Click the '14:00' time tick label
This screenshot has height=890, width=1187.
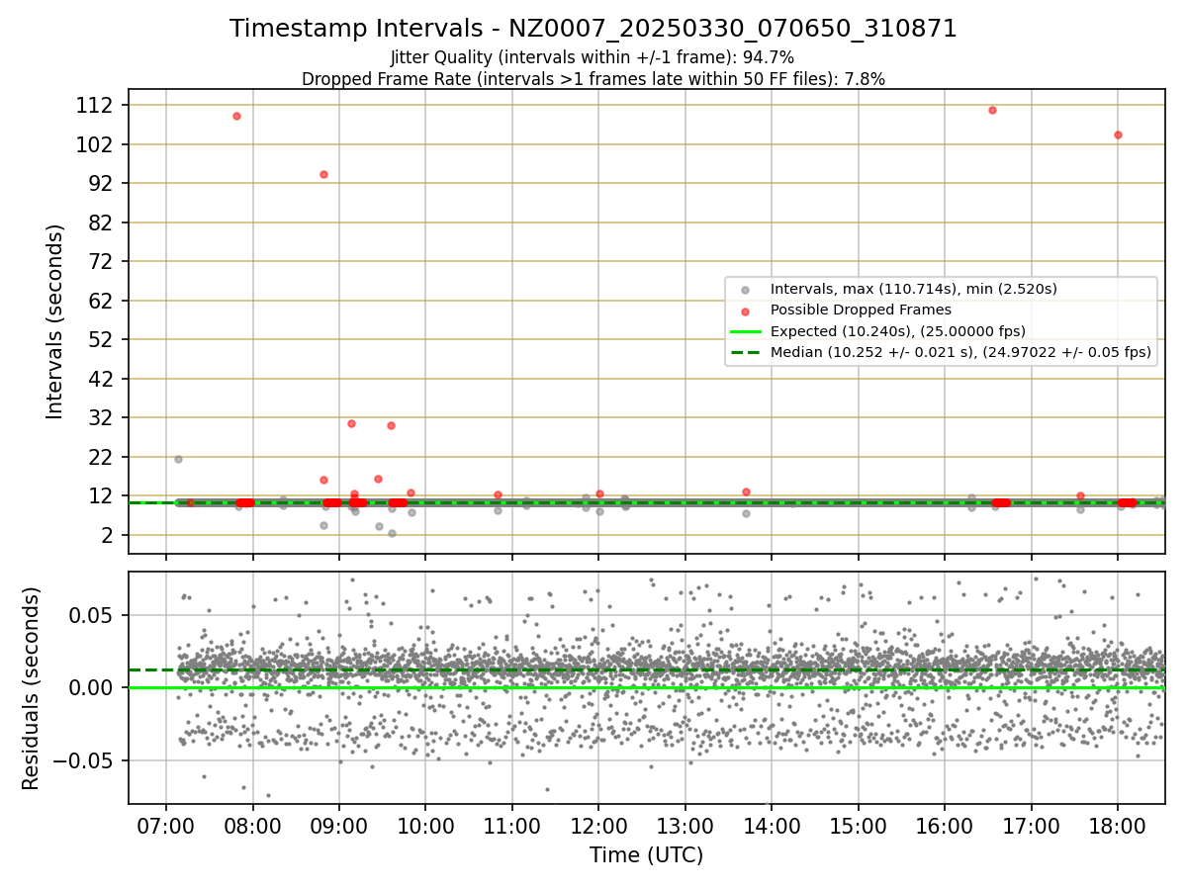point(772,825)
